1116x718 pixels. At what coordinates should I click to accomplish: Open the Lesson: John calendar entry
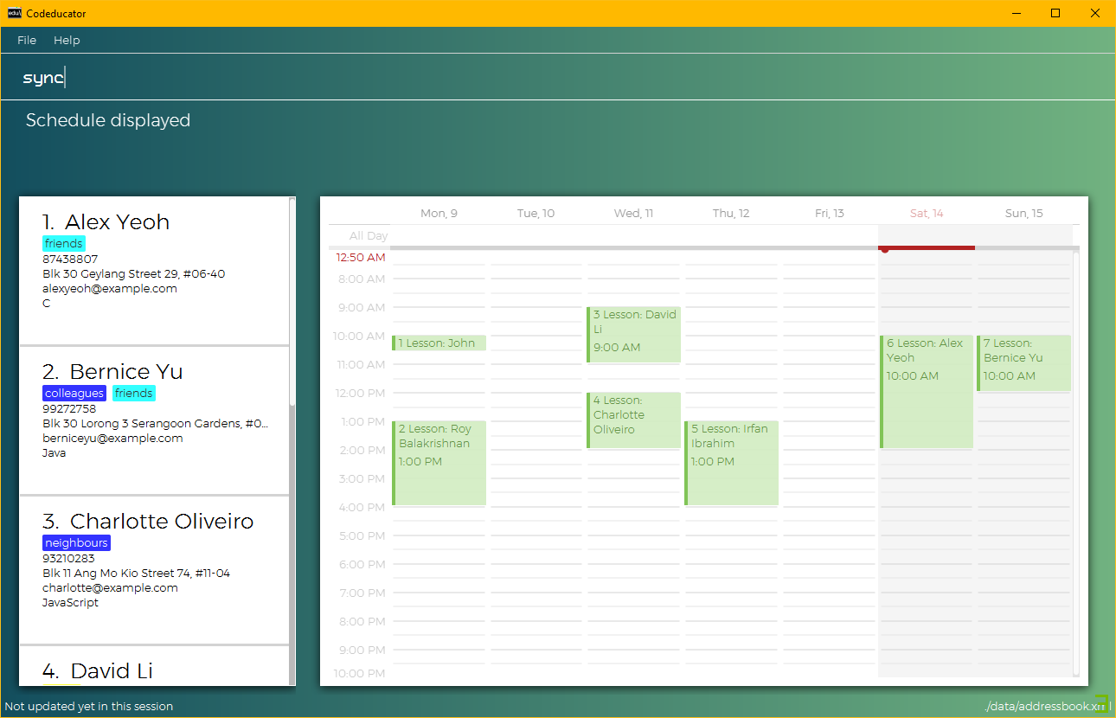439,343
